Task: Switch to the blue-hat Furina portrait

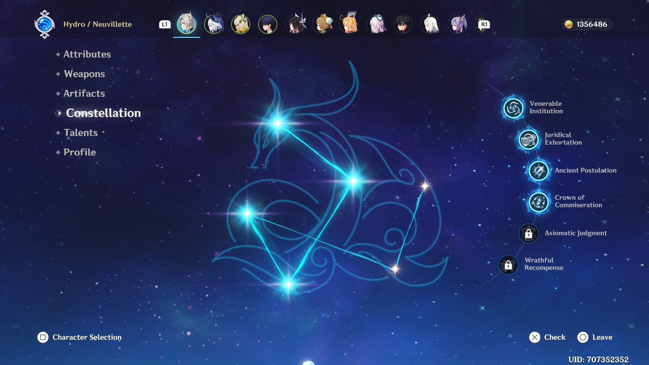Action: tap(214, 24)
